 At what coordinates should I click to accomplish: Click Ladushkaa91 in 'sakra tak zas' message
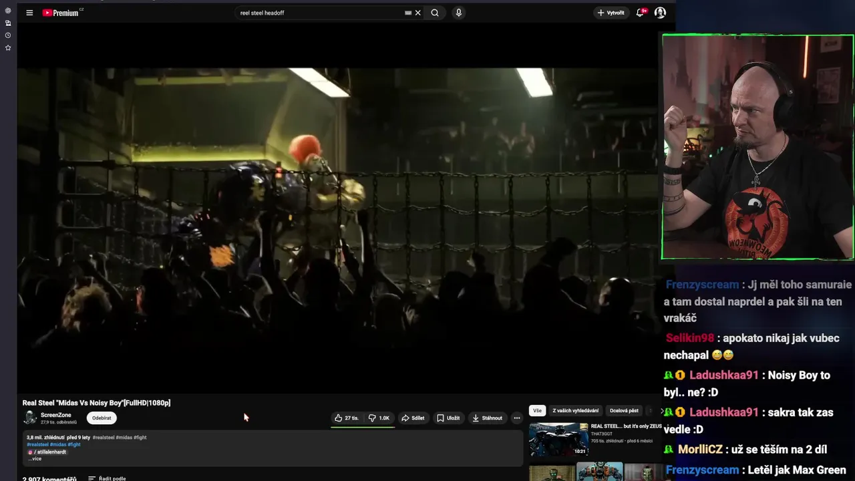tap(724, 412)
